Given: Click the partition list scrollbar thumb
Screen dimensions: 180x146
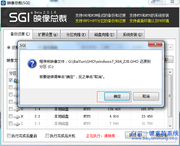Looking at the screenshot, I should (170, 96).
